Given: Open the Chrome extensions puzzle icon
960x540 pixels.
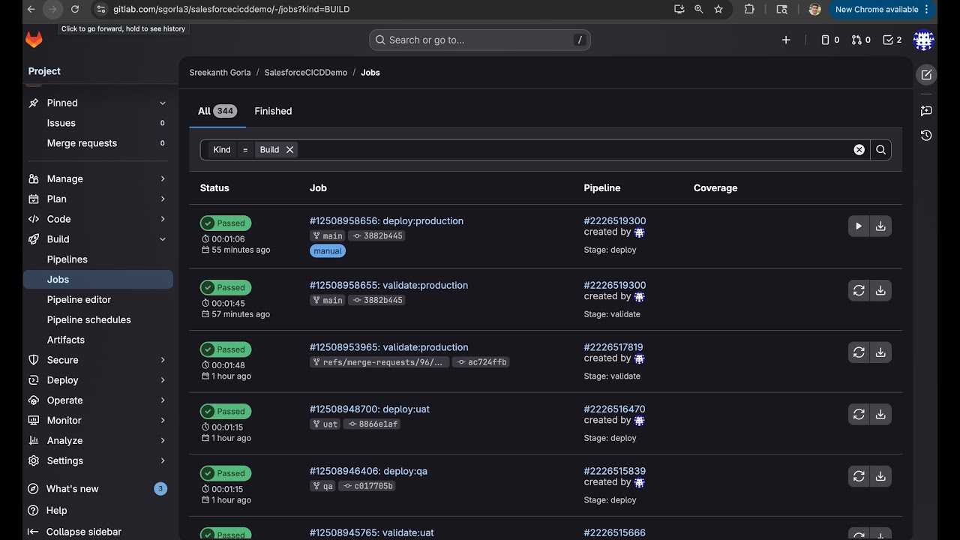Looking at the screenshot, I should coord(749,9).
